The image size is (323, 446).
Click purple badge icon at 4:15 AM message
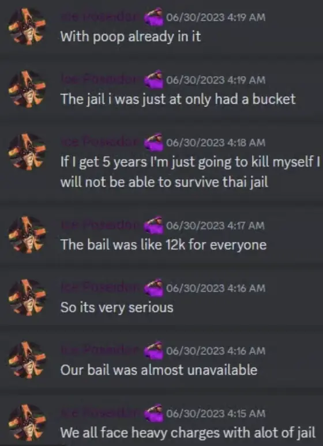click(154, 413)
